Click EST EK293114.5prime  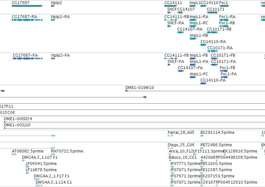[202, 136]
